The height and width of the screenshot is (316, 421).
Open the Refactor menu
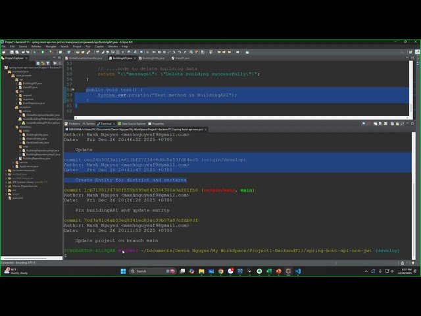[37, 47]
